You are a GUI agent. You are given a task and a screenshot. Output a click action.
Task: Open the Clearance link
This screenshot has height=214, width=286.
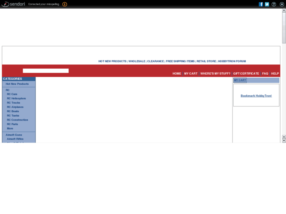point(155,61)
